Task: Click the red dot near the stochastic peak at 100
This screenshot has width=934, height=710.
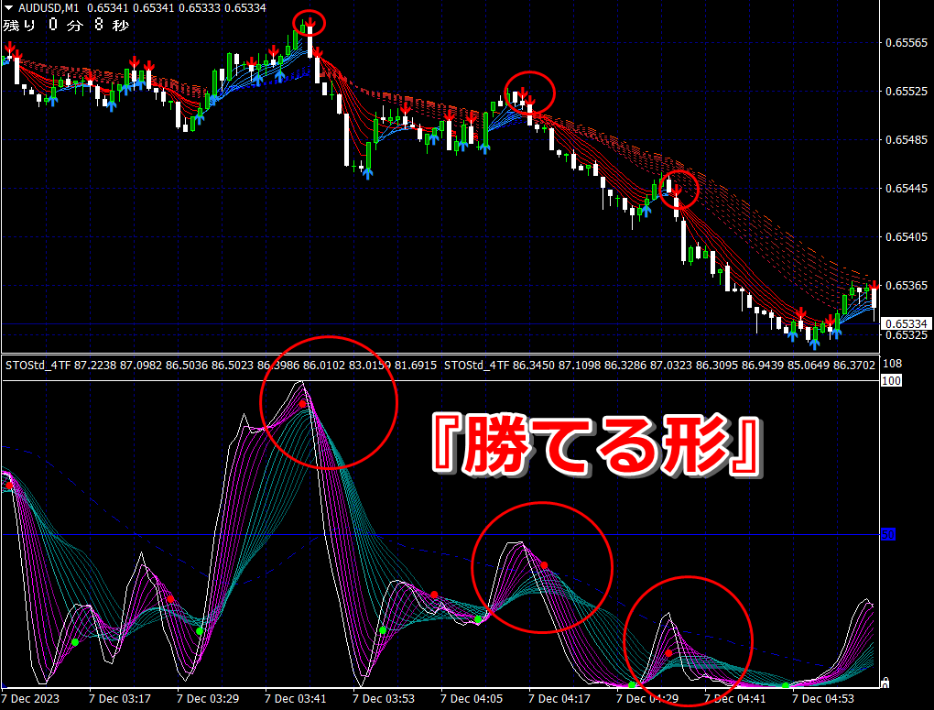Action: [302, 404]
